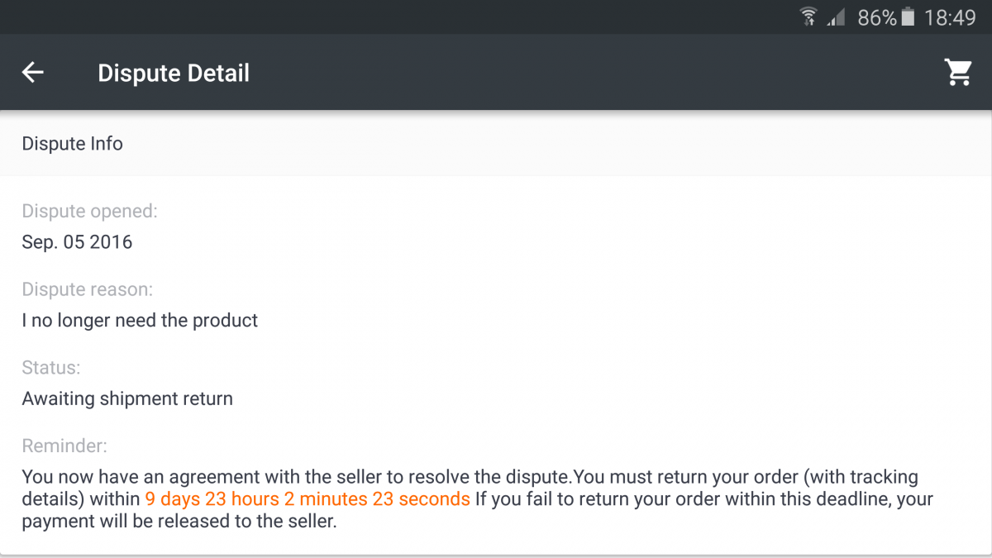Tap the battery icon in status bar
The width and height of the screenshot is (992, 558).
click(909, 17)
